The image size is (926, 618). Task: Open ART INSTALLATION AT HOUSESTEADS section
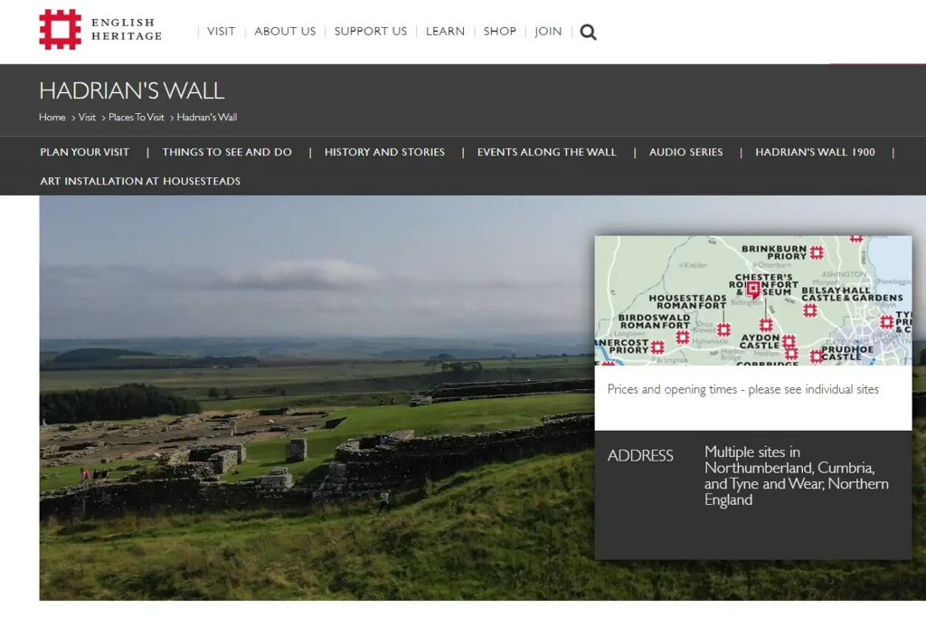[x=140, y=181]
